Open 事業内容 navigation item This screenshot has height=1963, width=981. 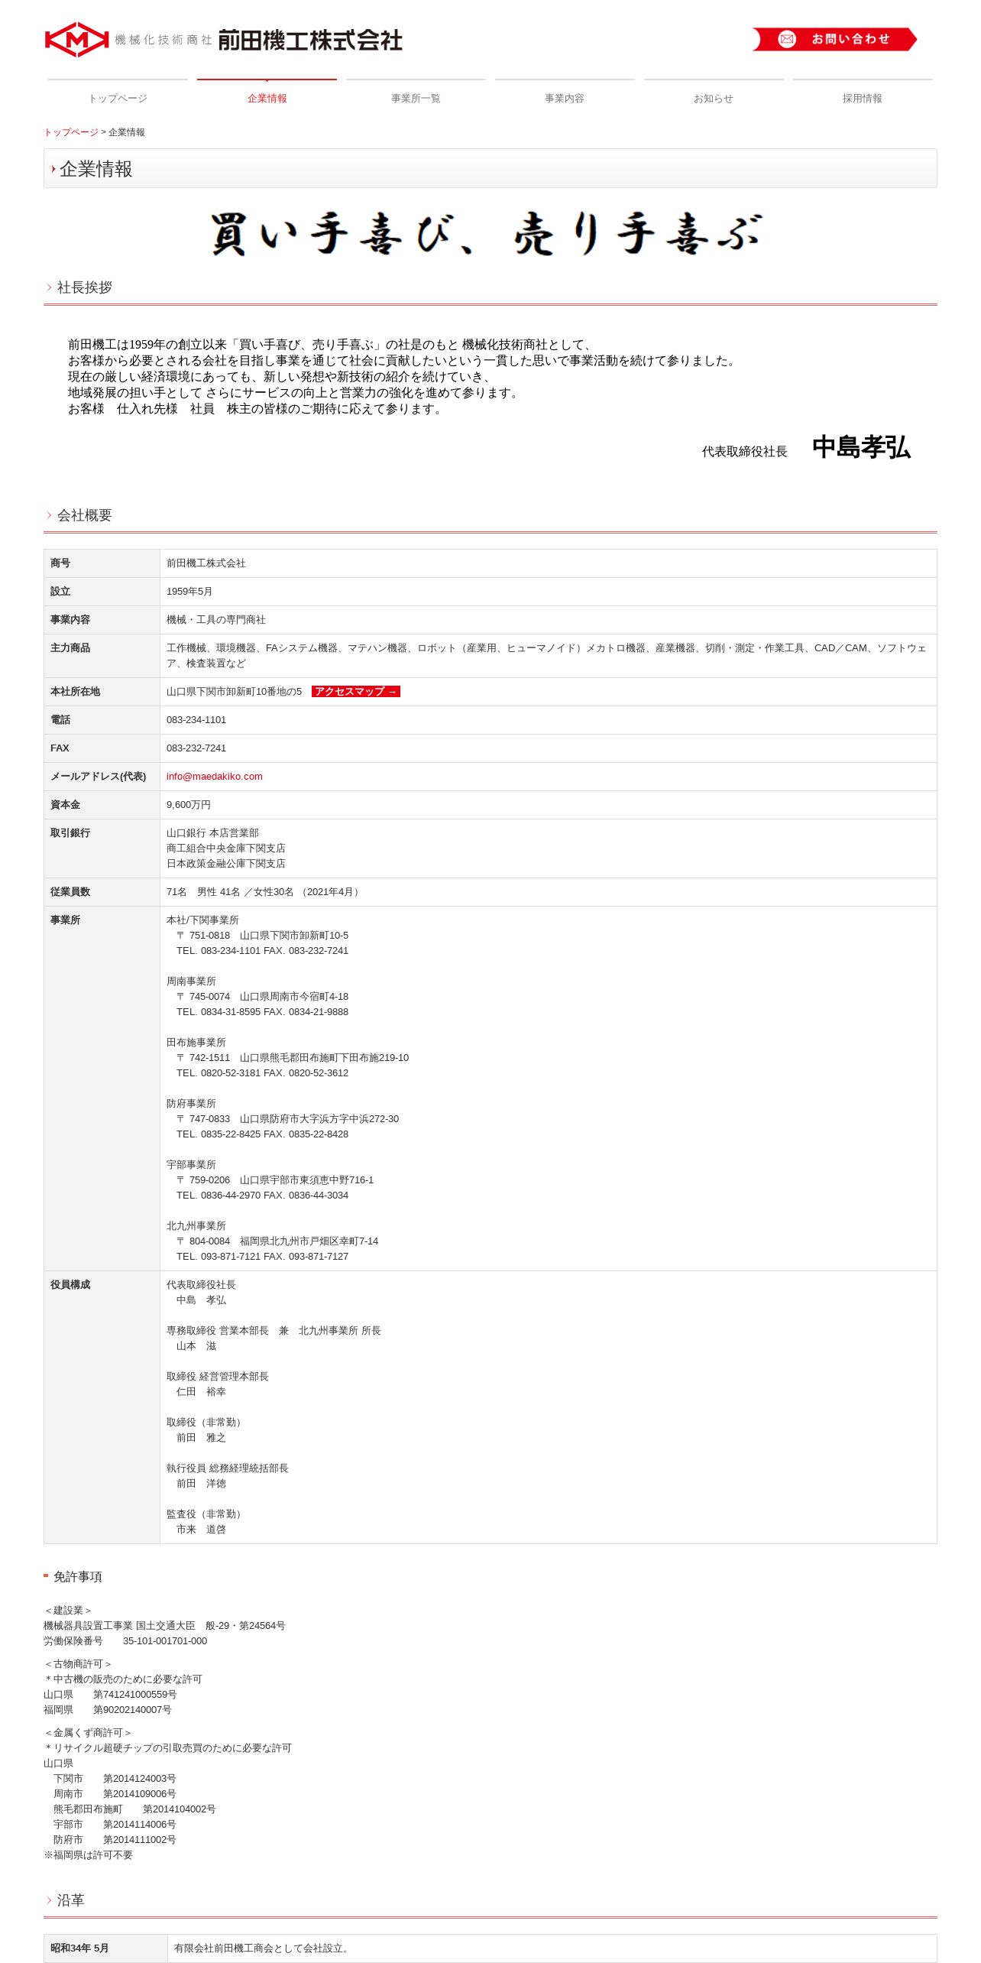coord(565,99)
